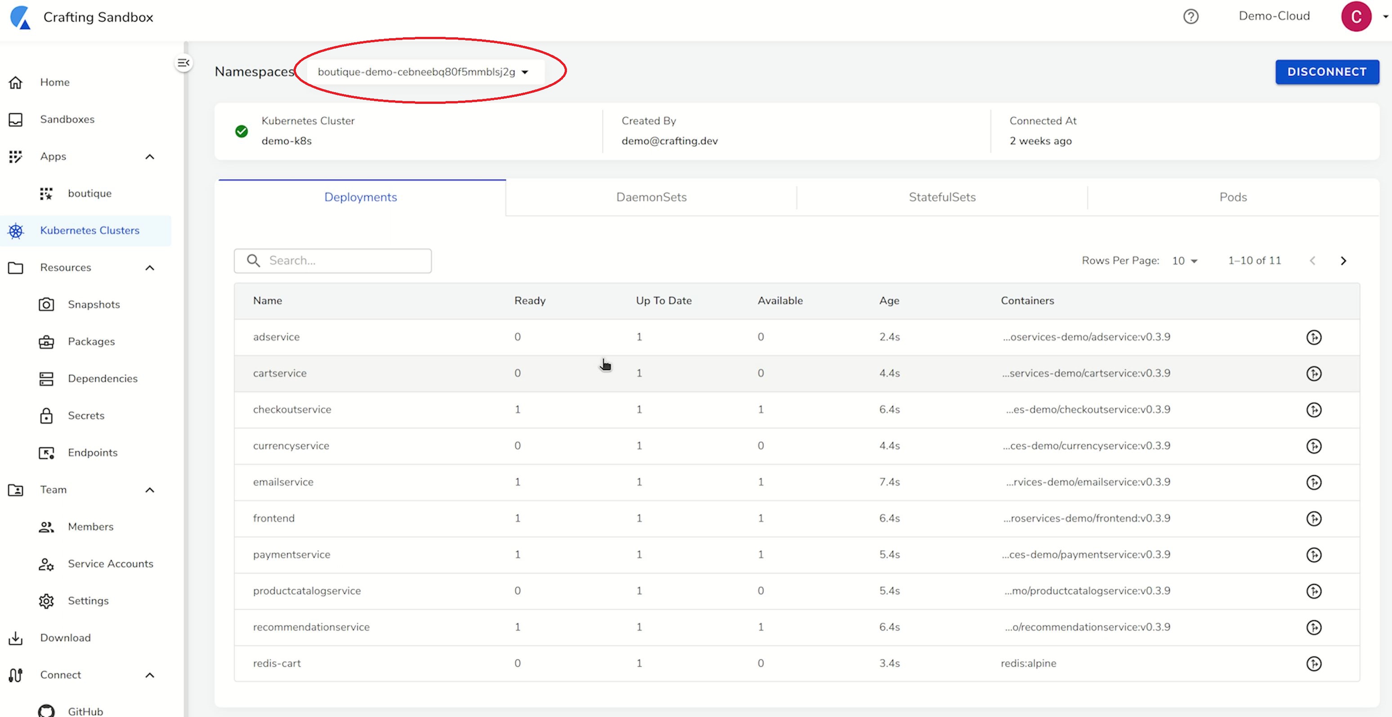Go to next page of deployments
Image resolution: width=1392 pixels, height=717 pixels.
1343,261
